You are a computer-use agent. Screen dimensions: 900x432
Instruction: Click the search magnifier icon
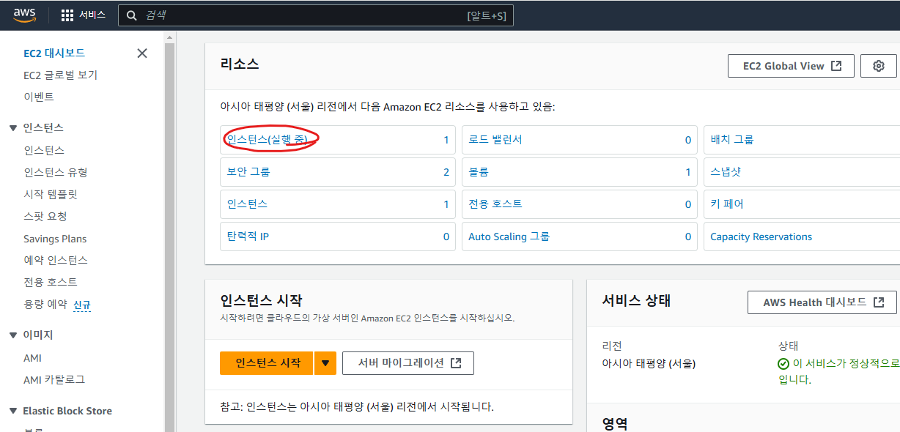131,15
